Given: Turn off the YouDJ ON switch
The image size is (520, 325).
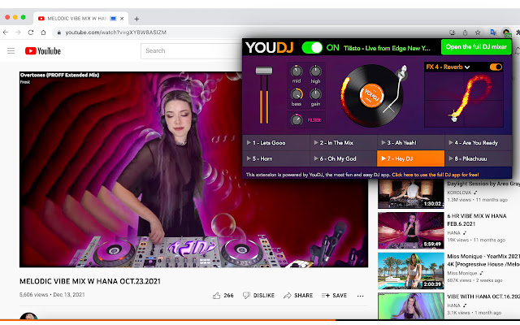Looking at the screenshot, I should pos(312,48).
